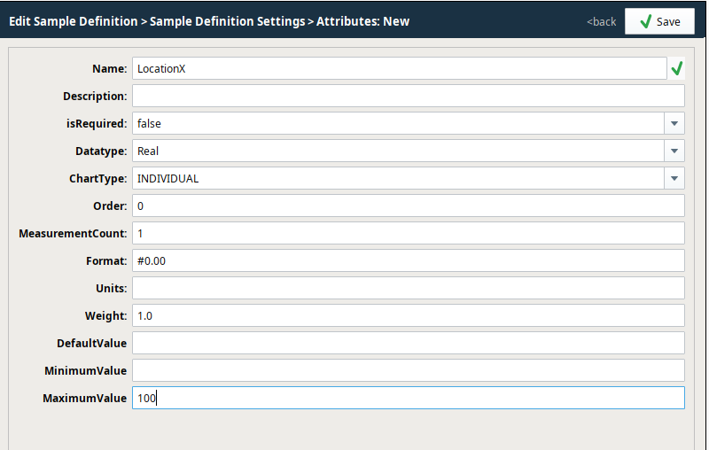Open the ChartType dropdown arrow

coord(674,179)
